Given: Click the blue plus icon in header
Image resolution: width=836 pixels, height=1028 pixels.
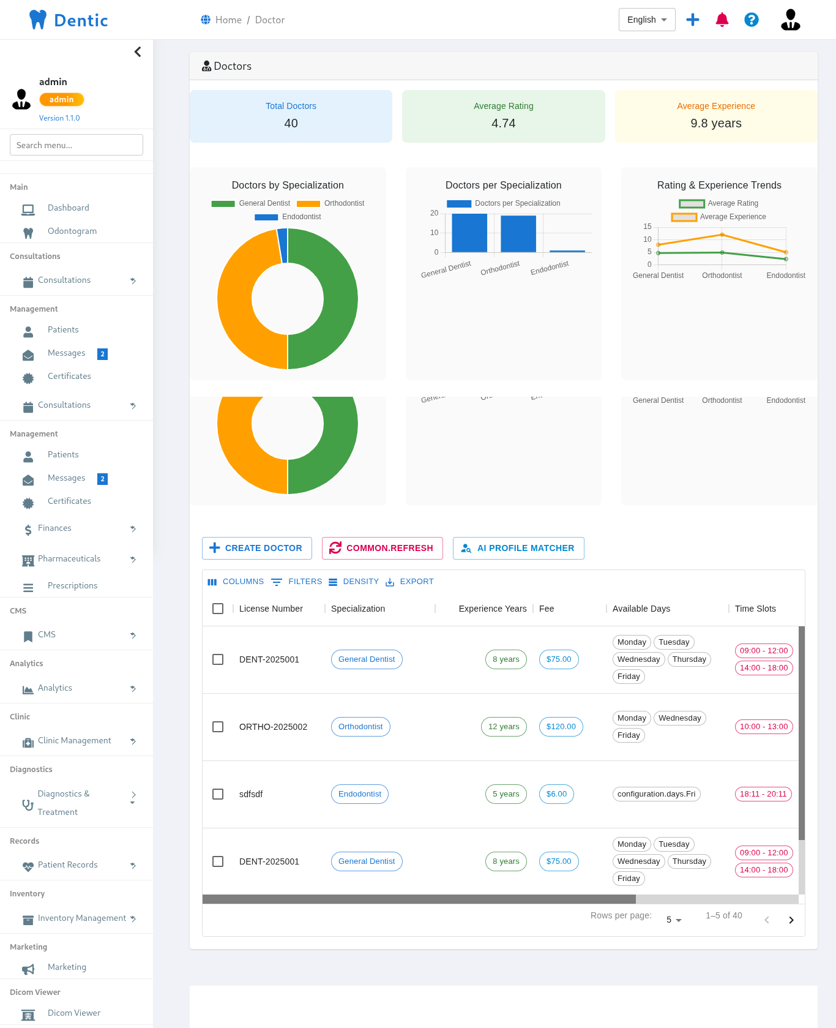Looking at the screenshot, I should (x=693, y=20).
